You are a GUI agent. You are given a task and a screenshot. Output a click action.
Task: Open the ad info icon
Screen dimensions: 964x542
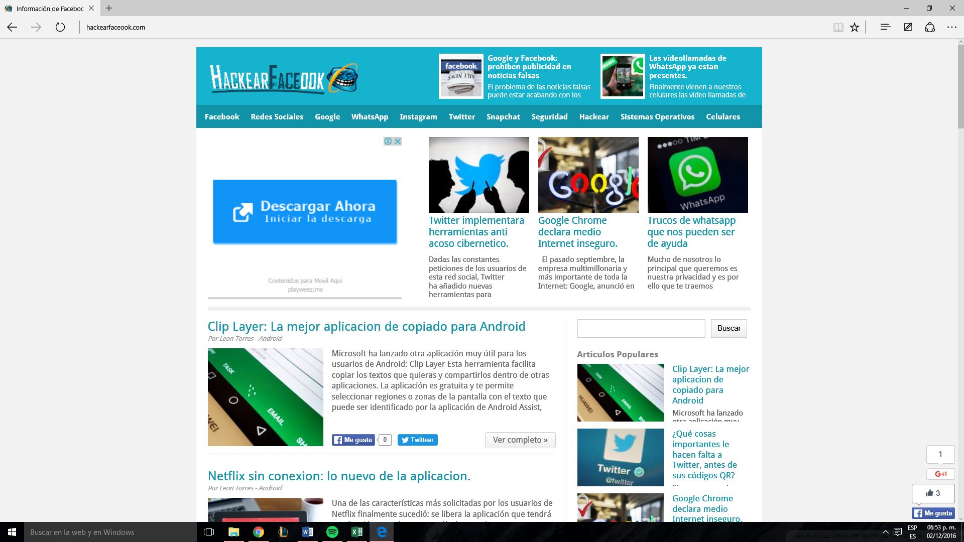click(388, 142)
